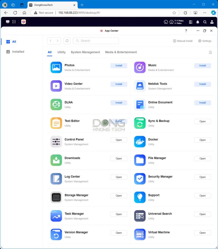
Task: Click the browser address bar URL
Action: pos(79,13)
